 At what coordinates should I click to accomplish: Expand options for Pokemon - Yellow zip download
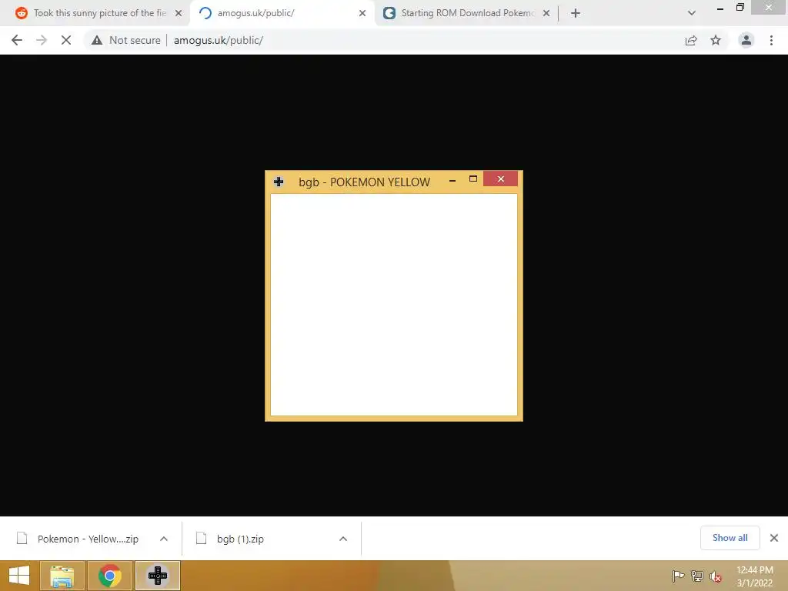[x=164, y=539]
